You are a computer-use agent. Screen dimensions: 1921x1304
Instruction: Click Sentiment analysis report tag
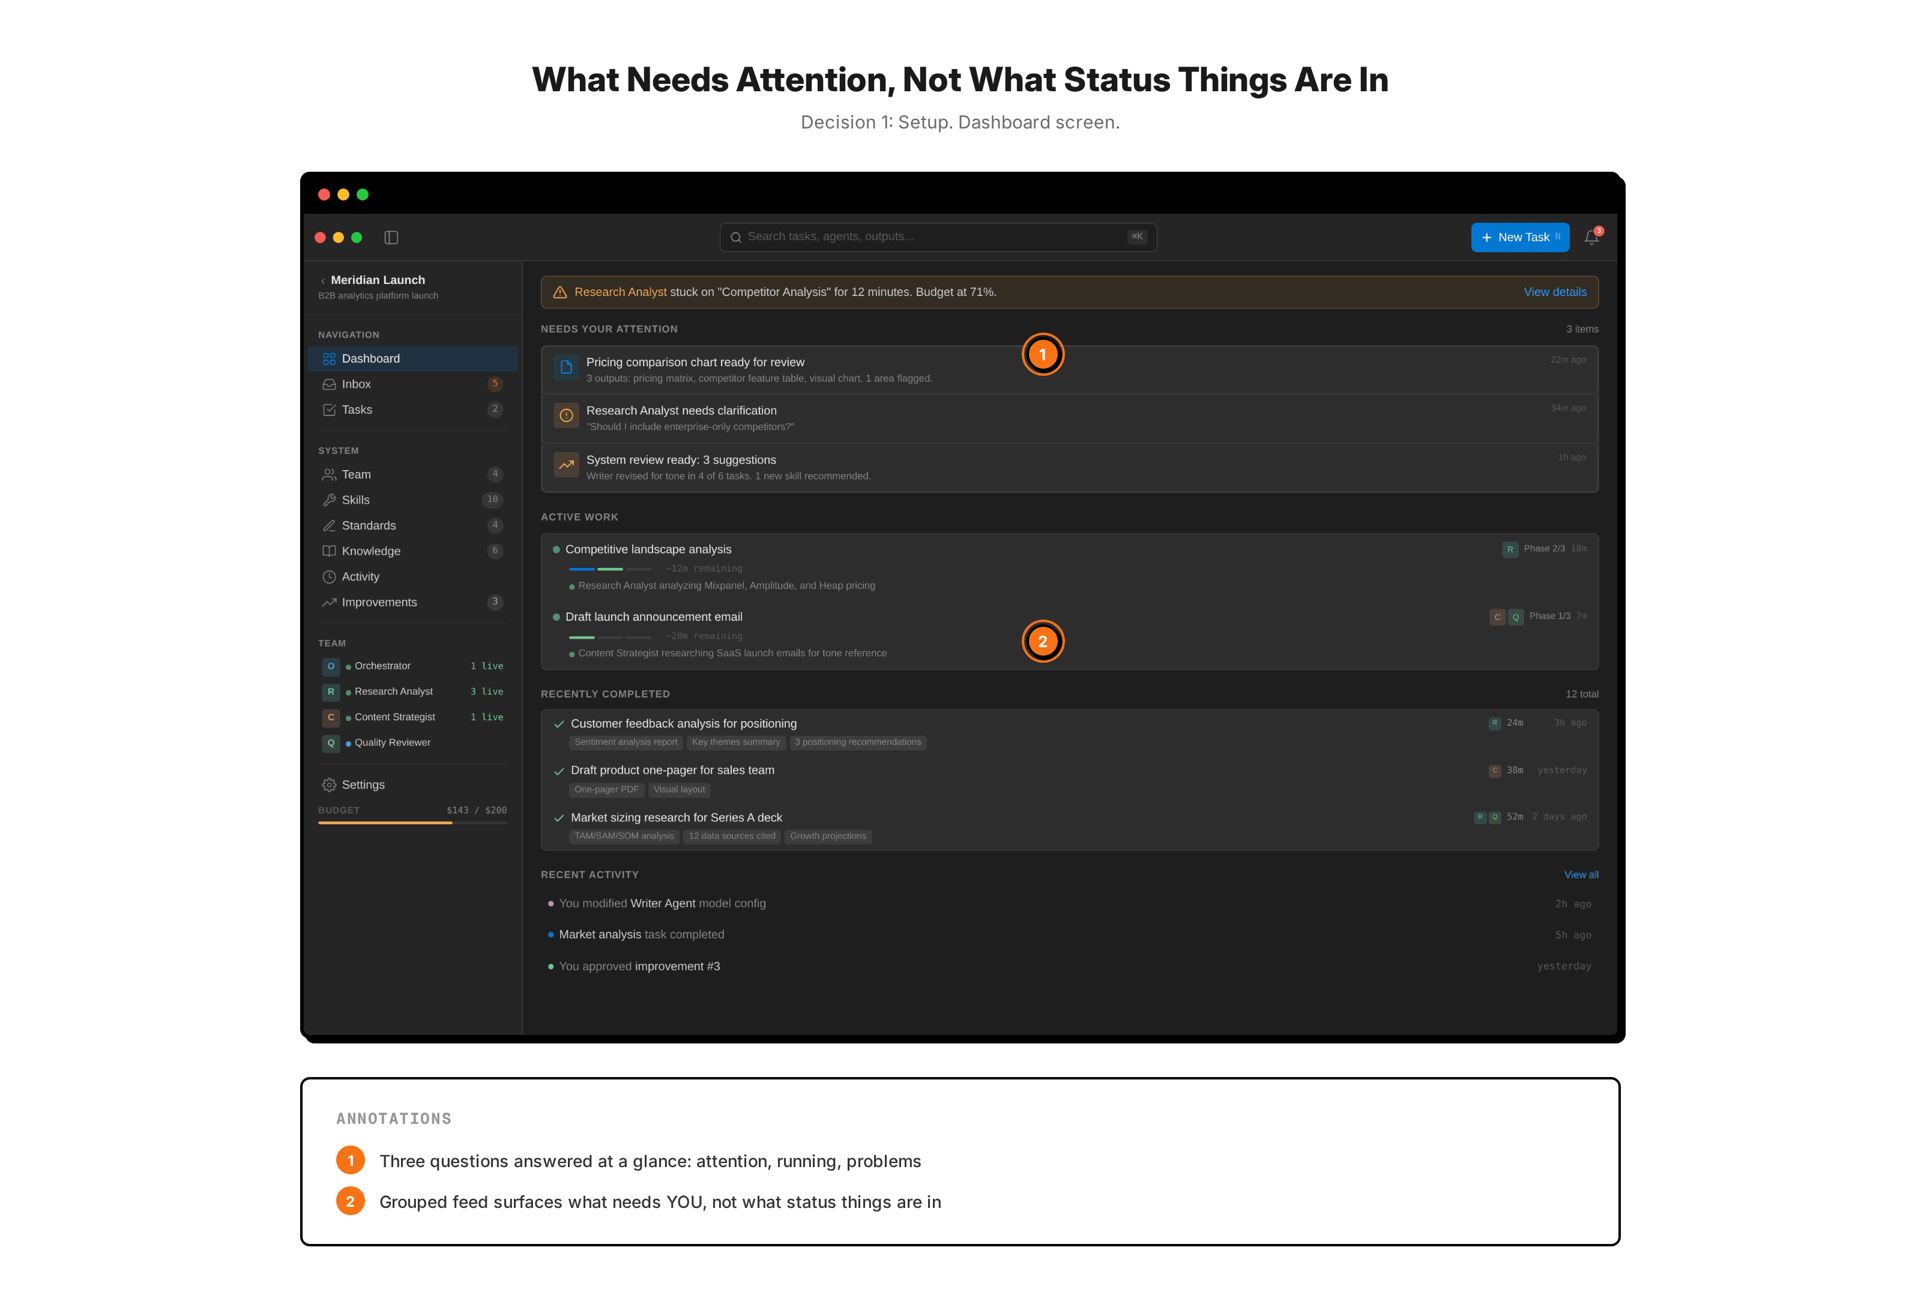(626, 743)
